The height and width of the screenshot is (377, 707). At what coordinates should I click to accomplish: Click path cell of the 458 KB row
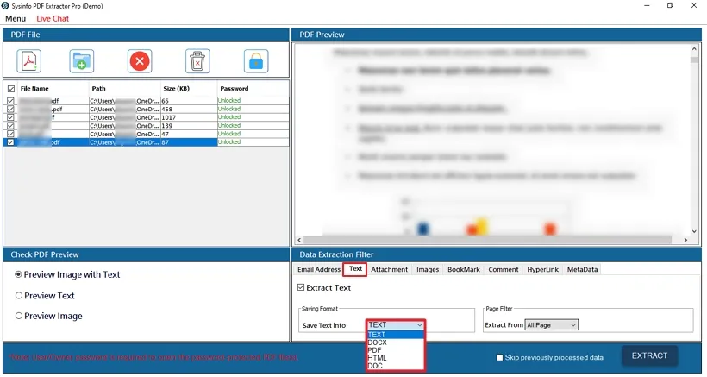(124, 109)
